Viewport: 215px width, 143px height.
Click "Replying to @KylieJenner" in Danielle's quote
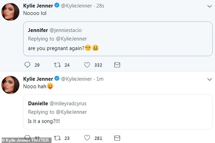click(57, 112)
